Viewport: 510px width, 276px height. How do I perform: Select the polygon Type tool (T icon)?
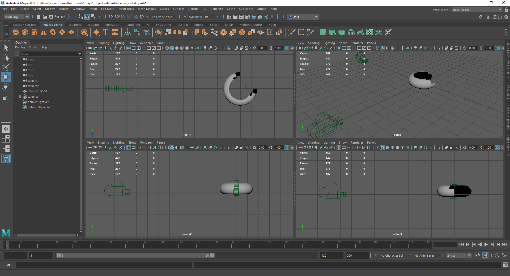pos(105,32)
